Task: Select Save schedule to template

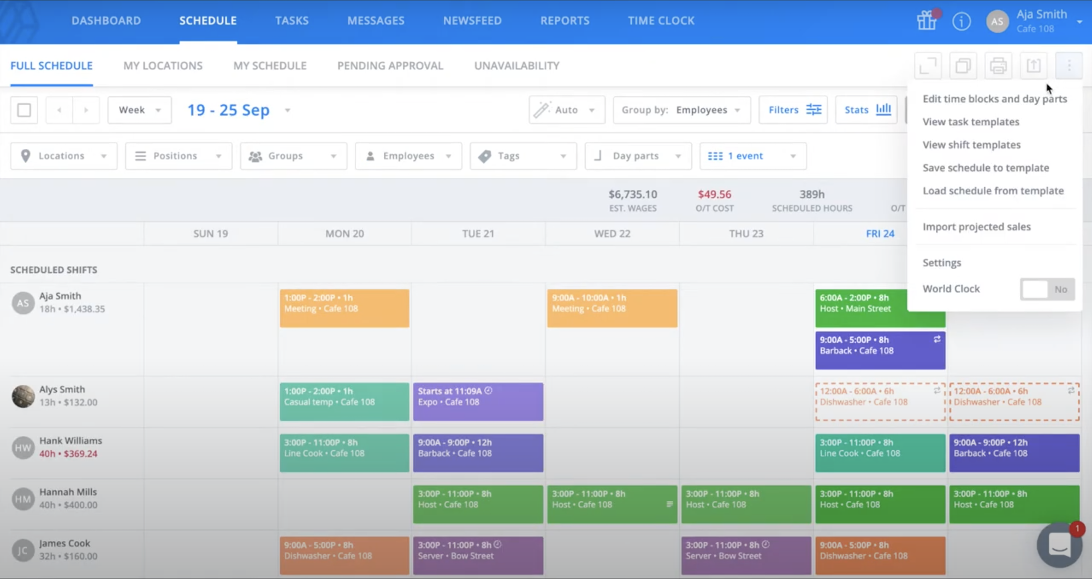Action: 986,168
